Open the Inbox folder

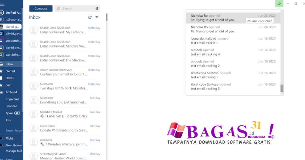point(12,64)
